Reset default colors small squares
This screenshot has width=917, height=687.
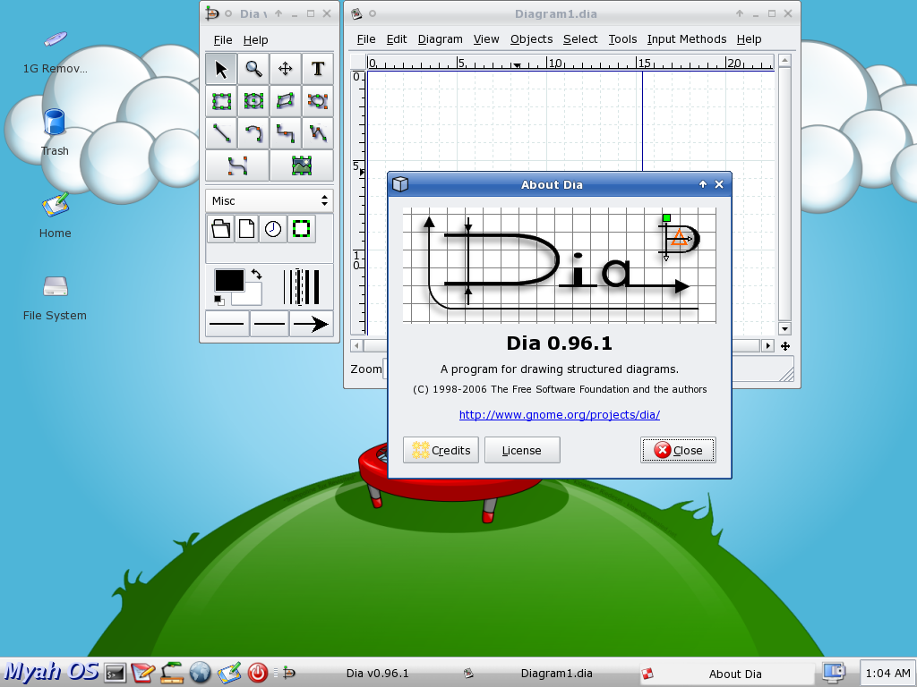[x=219, y=301]
